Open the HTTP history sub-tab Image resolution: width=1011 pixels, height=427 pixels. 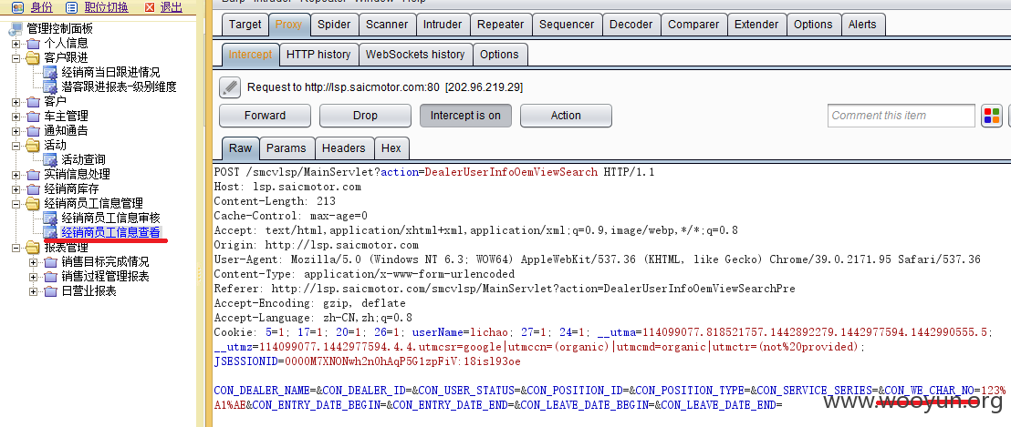point(318,55)
